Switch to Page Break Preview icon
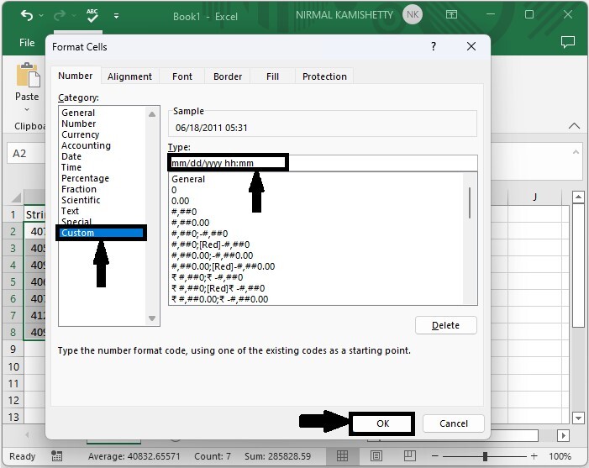Image resolution: width=589 pixels, height=468 pixels. coord(410,456)
